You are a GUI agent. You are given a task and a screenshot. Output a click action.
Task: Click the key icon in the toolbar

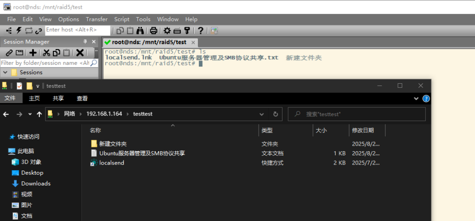click(187, 31)
